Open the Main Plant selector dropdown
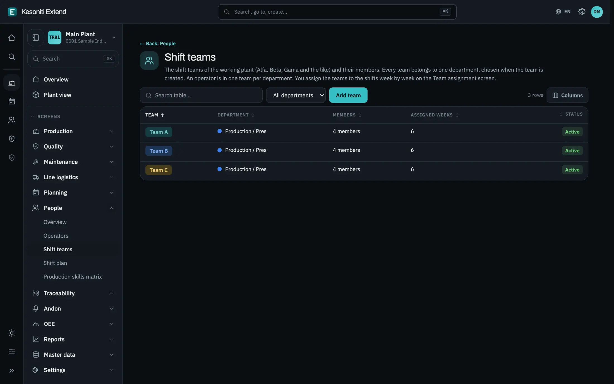Image resolution: width=614 pixels, height=384 pixels. click(x=82, y=37)
